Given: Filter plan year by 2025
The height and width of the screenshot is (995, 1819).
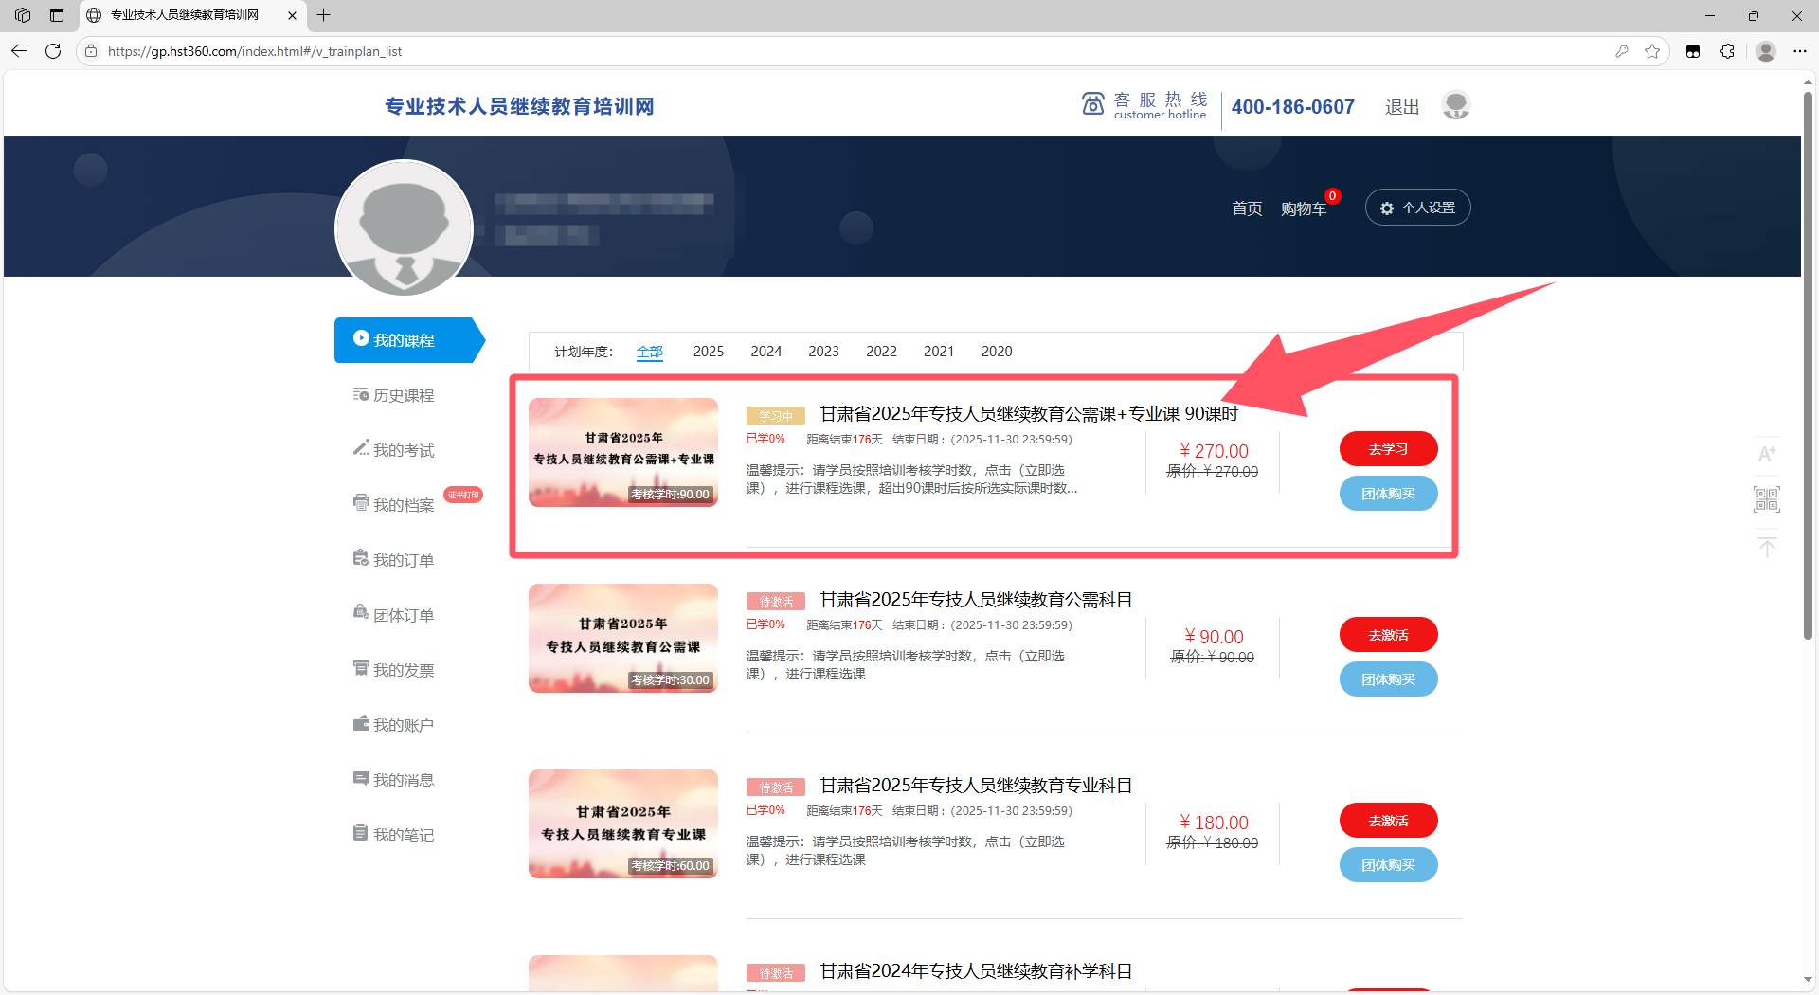Looking at the screenshot, I should pos(709,352).
